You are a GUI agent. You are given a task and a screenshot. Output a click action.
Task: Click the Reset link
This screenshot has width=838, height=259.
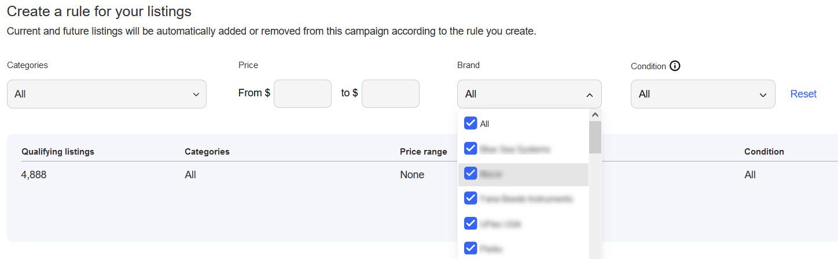[803, 94]
